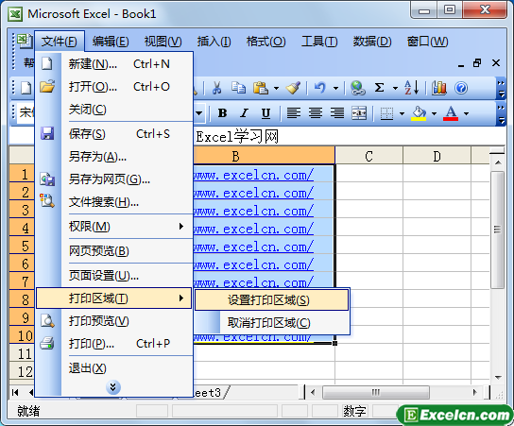Click the Paste clipboard icon
Viewport: 514px width, 426px height.
point(261,88)
